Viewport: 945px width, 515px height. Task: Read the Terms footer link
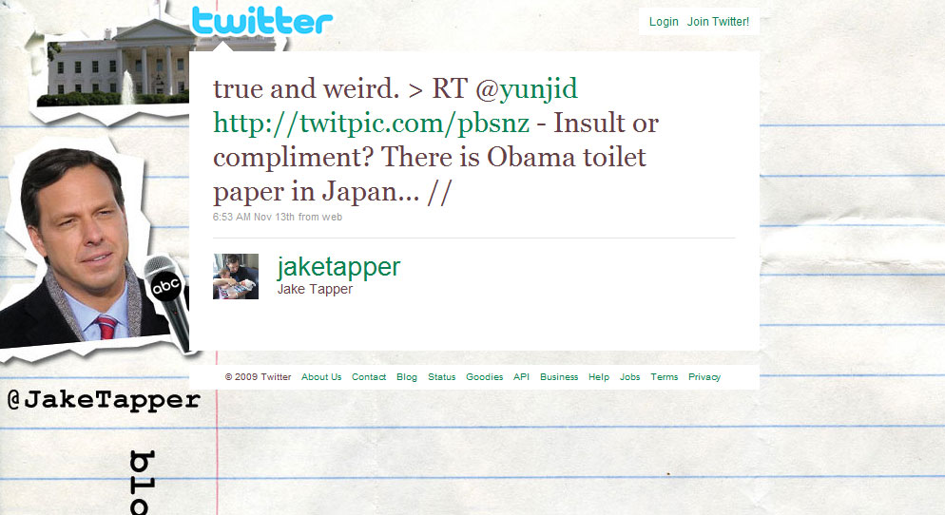coord(665,377)
